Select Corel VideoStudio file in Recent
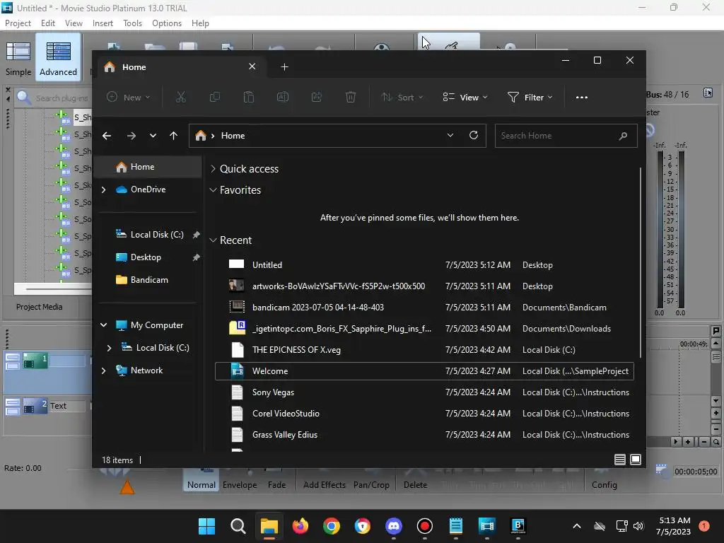 tap(424, 414)
